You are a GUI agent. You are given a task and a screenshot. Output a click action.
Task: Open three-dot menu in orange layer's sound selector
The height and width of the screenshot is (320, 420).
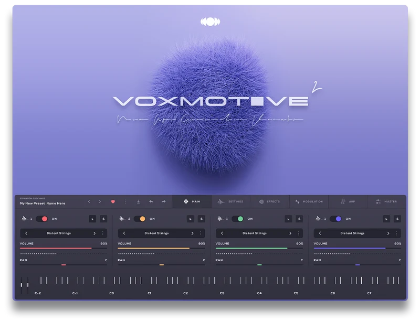(201, 233)
